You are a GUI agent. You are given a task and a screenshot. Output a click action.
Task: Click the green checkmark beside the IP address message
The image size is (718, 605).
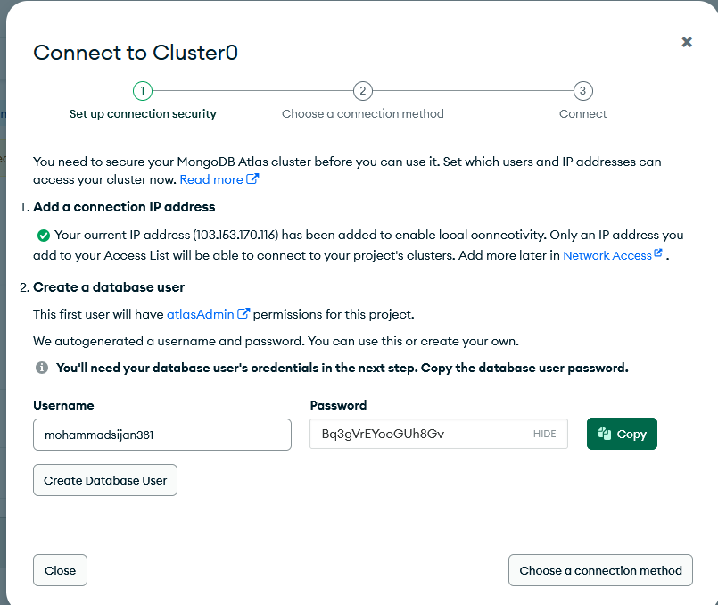43,236
